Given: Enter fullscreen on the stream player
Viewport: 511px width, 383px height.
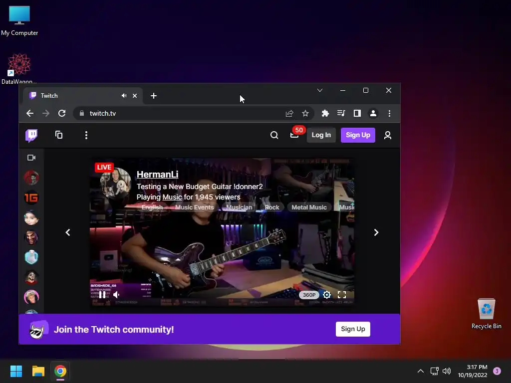Looking at the screenshot, I should [342, 295].
